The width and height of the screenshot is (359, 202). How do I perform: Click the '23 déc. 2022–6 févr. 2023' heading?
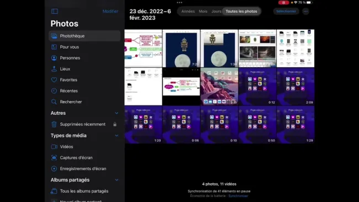[150, 15]
